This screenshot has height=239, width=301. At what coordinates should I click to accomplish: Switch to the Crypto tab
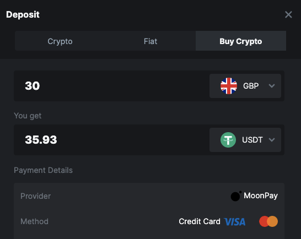point(60,41)
